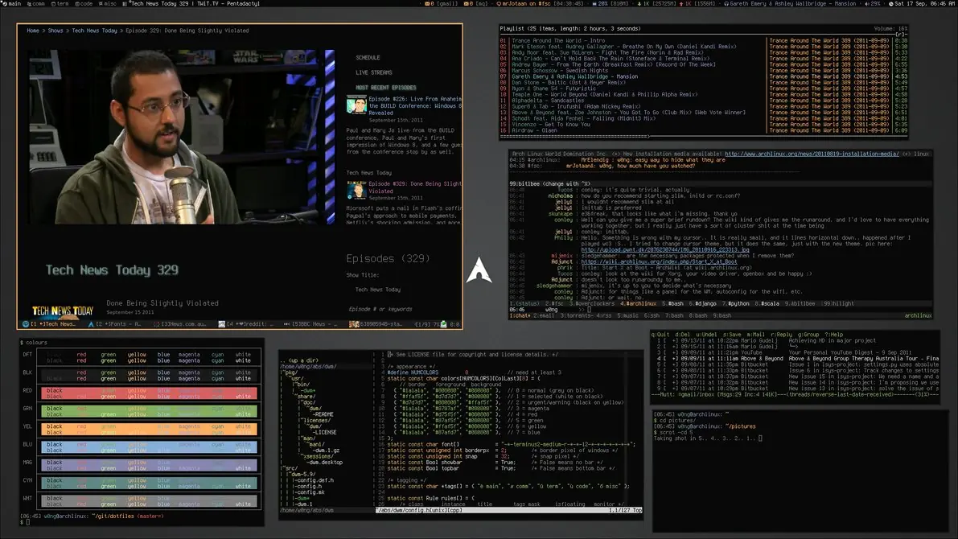Click the upload speed arrow icon in status bar
The image size is (958, 539).
tap(680, 4)
